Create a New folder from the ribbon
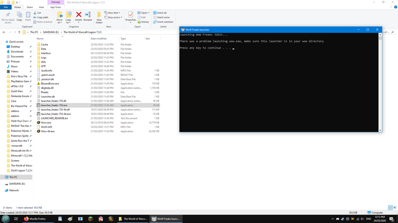This screenshot has width=398, height=223. tap(99, 18)
